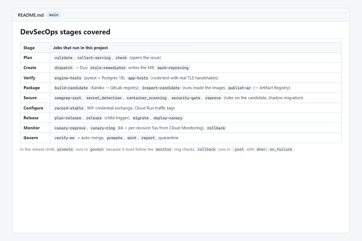Click the WIF credential exchange text
The width and height of the screenshot is (362, 241).
coord(110,108)
